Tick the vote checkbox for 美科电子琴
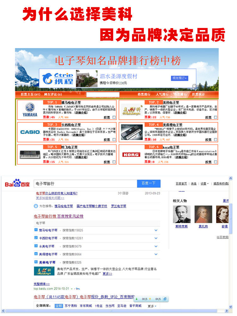Screen dimensions: 237x316 pyautogui.click(x=216, y=117)
